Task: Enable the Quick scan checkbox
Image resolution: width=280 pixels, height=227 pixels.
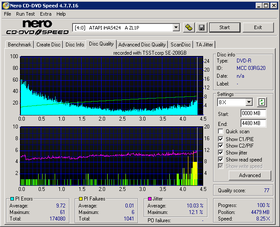Action: click(x=221, y=132)
